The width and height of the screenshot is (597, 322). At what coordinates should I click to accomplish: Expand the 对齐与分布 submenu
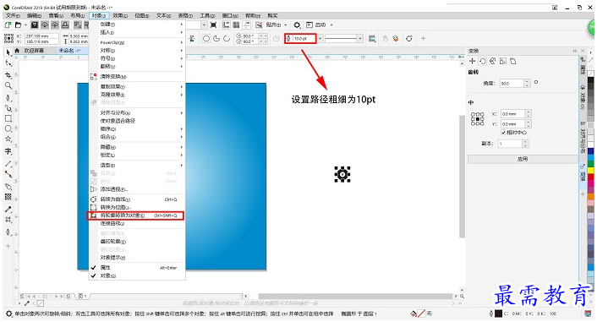point(137,113)
